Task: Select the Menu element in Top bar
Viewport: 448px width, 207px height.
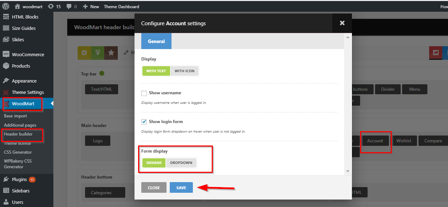Action: (x=415, y=89)
